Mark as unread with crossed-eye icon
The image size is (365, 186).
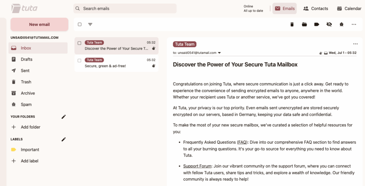[x=329, y=24]
